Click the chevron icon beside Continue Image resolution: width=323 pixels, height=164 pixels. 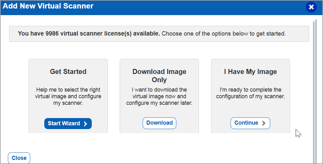(x=264, y=123)
